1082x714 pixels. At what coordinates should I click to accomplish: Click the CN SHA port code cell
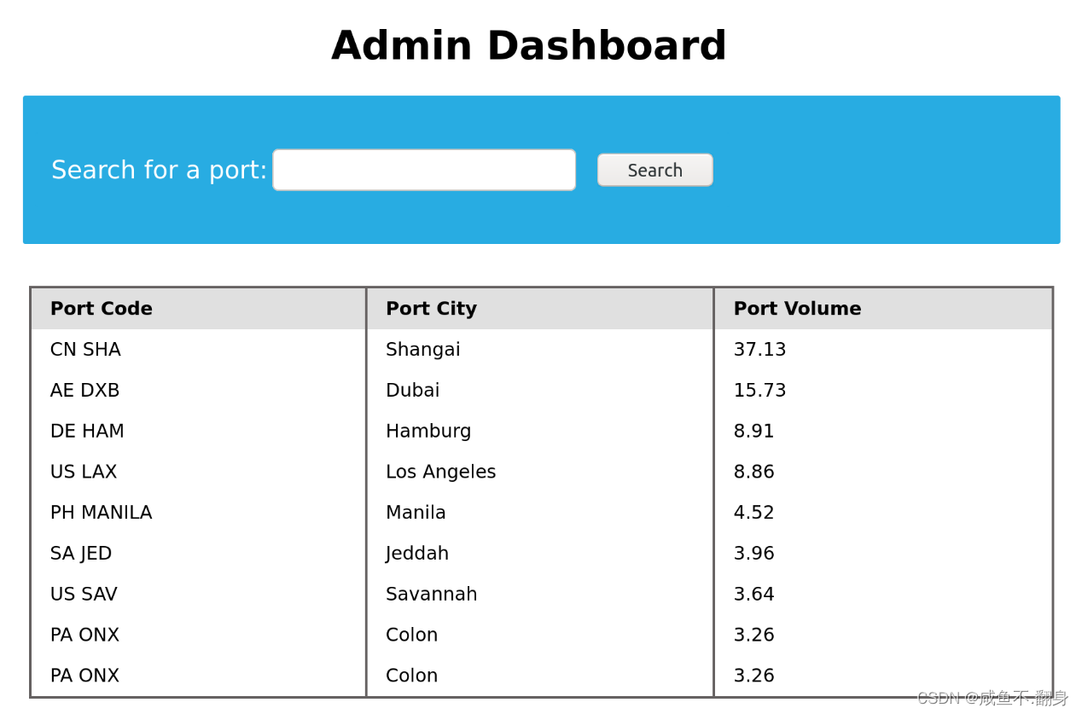(85, 350)
